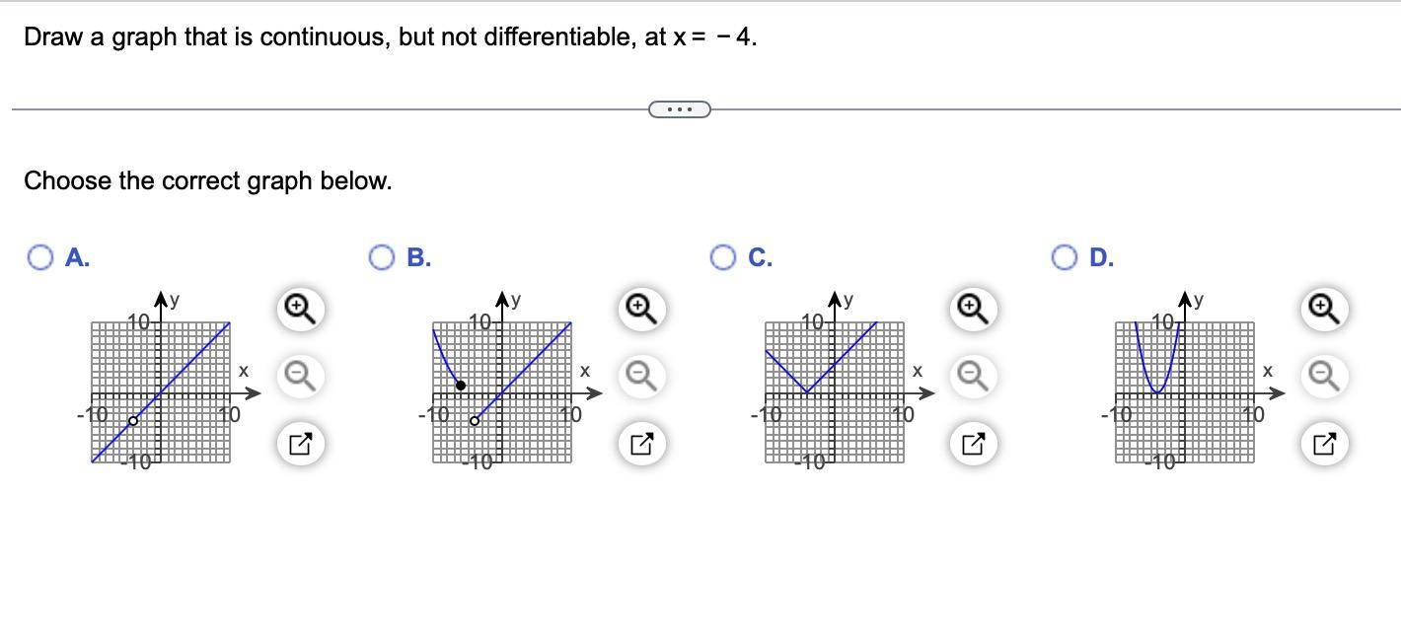This screenshot has height=635, width=1401.
Task: Open graph C in popup window
Action: coord(972,445)
